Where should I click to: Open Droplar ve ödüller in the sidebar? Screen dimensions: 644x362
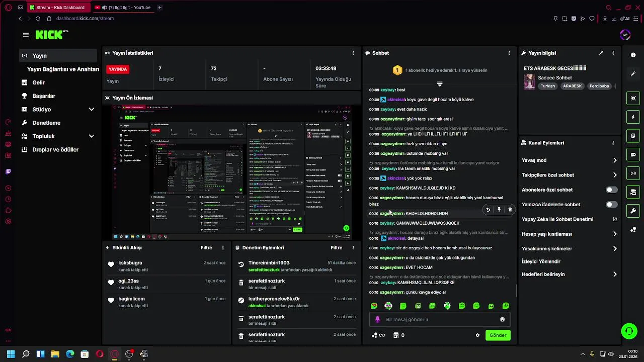55,150
